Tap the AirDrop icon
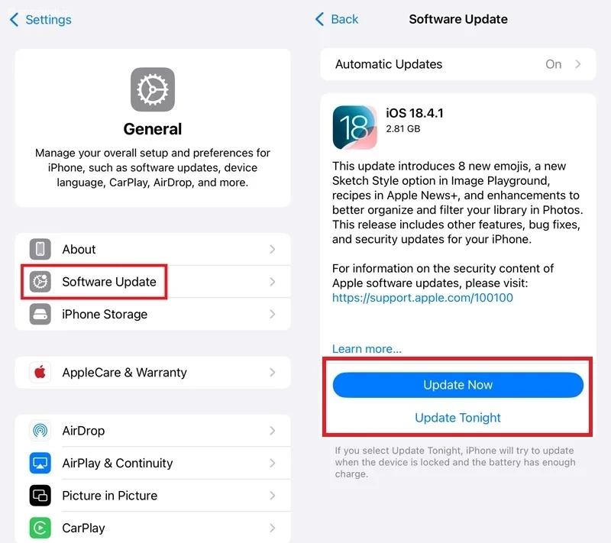 click(x=40, y=431)
